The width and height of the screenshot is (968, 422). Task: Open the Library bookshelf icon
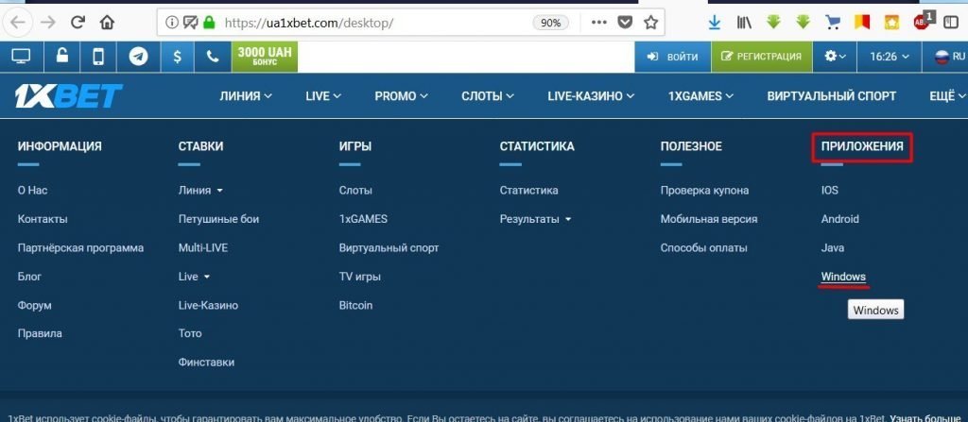pyautogui.click(x=744, y=23)
